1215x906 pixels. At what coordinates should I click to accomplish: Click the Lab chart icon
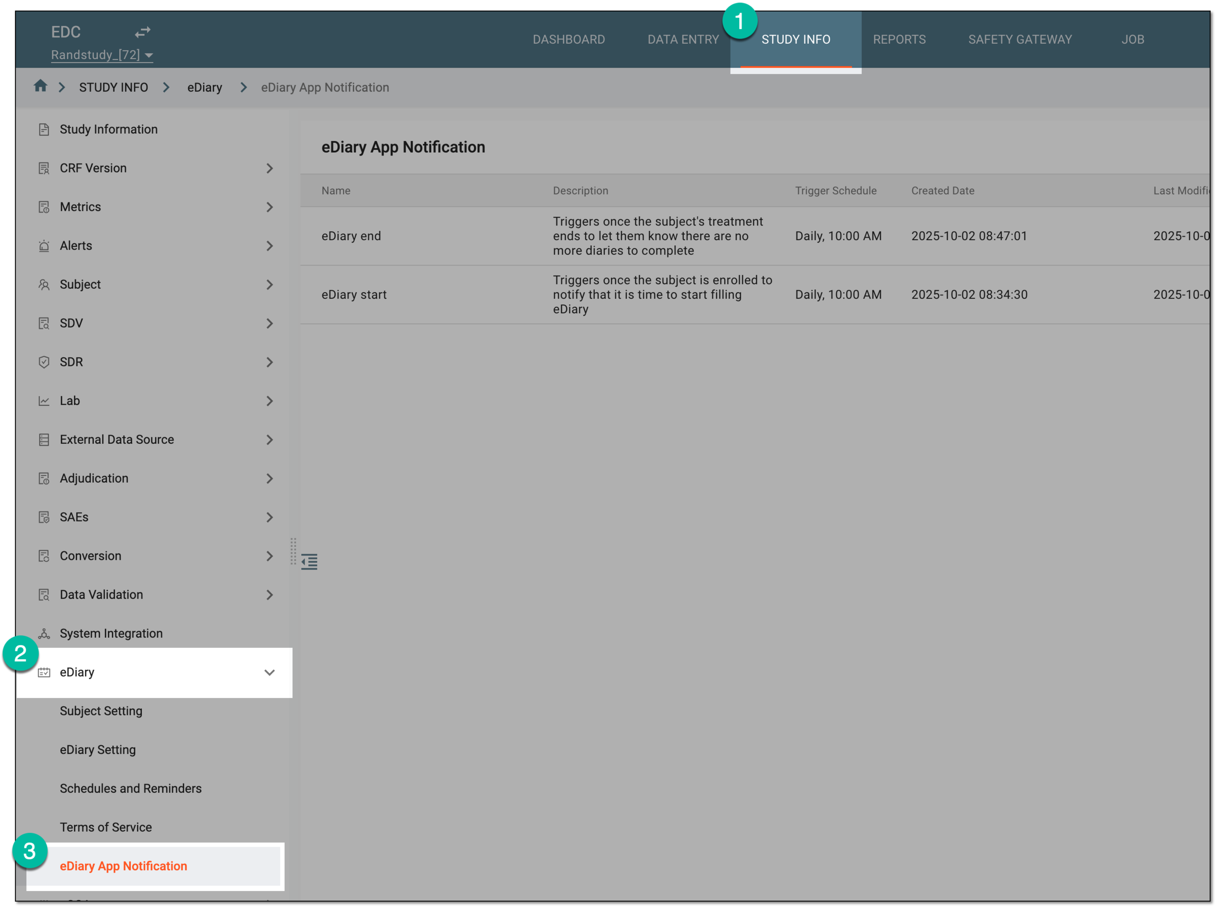coord(44,401)
